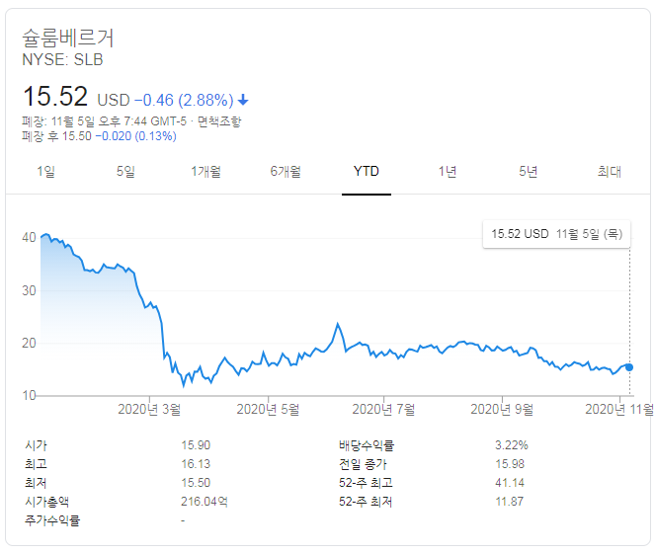Click the 52-주 최고 value 41.14
Image resolution: width=655 pixels, height=554 pixels.
point(510,483)
